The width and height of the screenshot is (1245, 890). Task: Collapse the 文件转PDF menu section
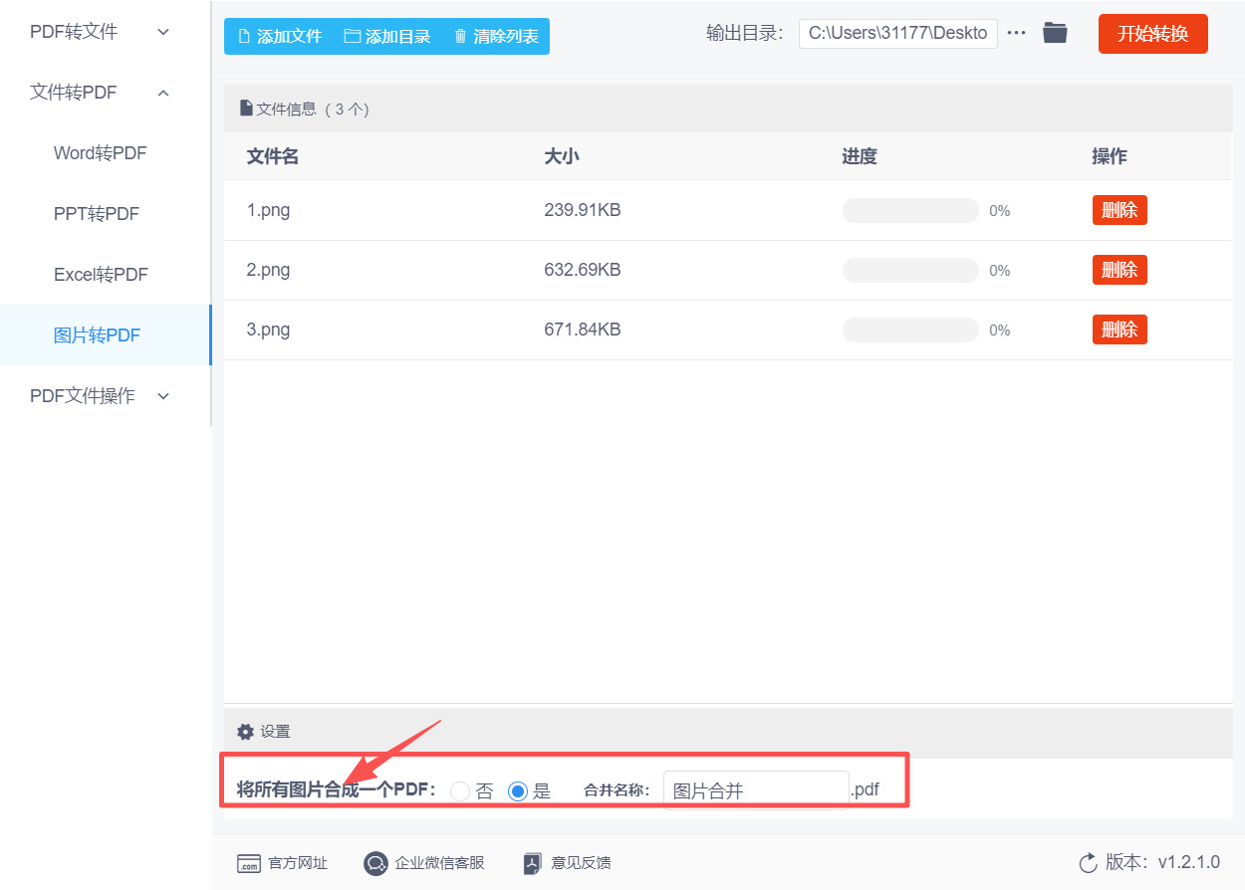coord(100,93)
